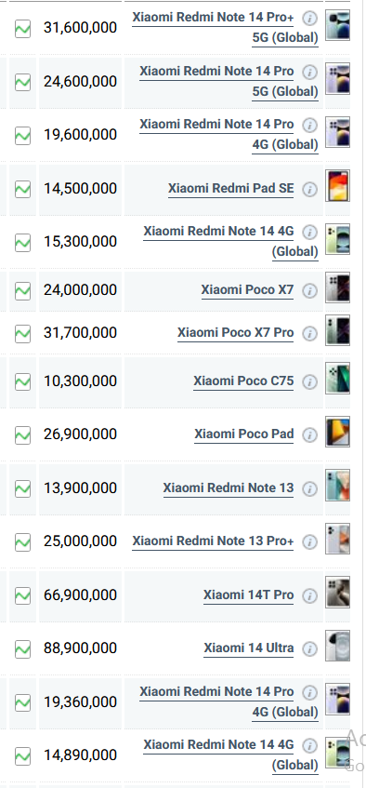The height and width of the screenshot is (788, 366).
Task: Click info icon beside Redmi Note 13 Pro+
Action: (x=309, y=542)
